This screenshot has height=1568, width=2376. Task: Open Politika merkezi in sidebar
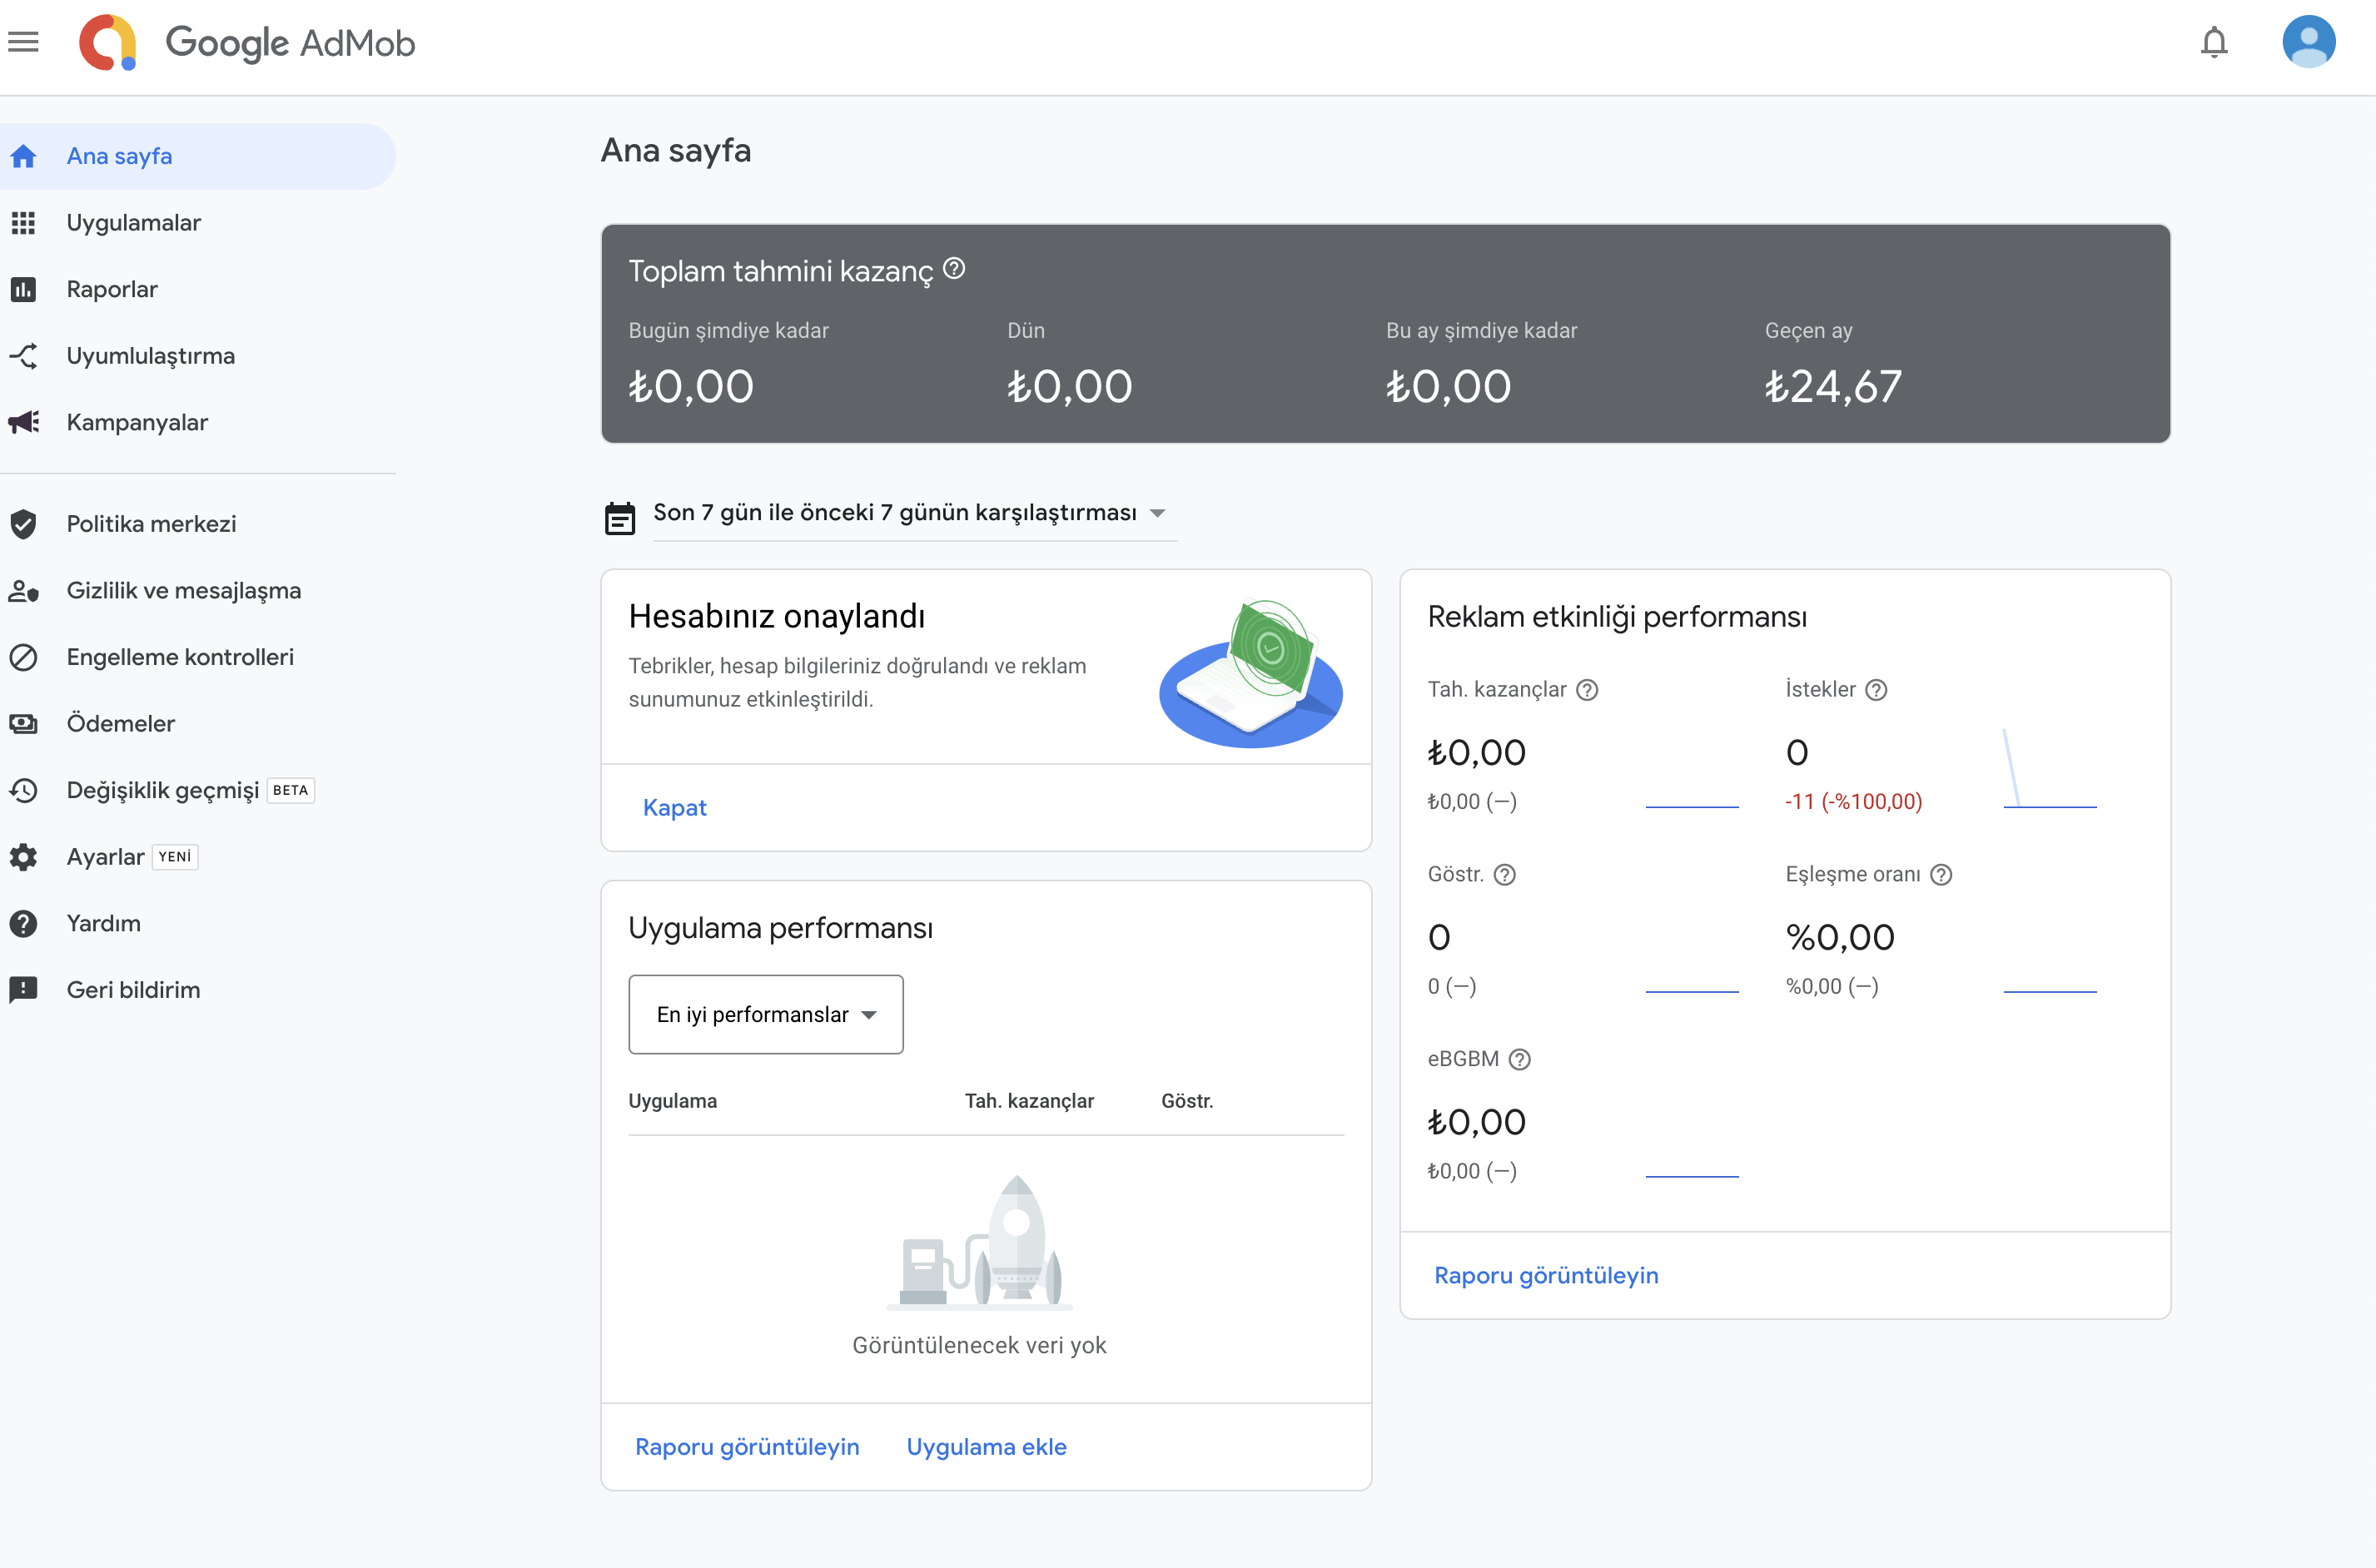198,524
